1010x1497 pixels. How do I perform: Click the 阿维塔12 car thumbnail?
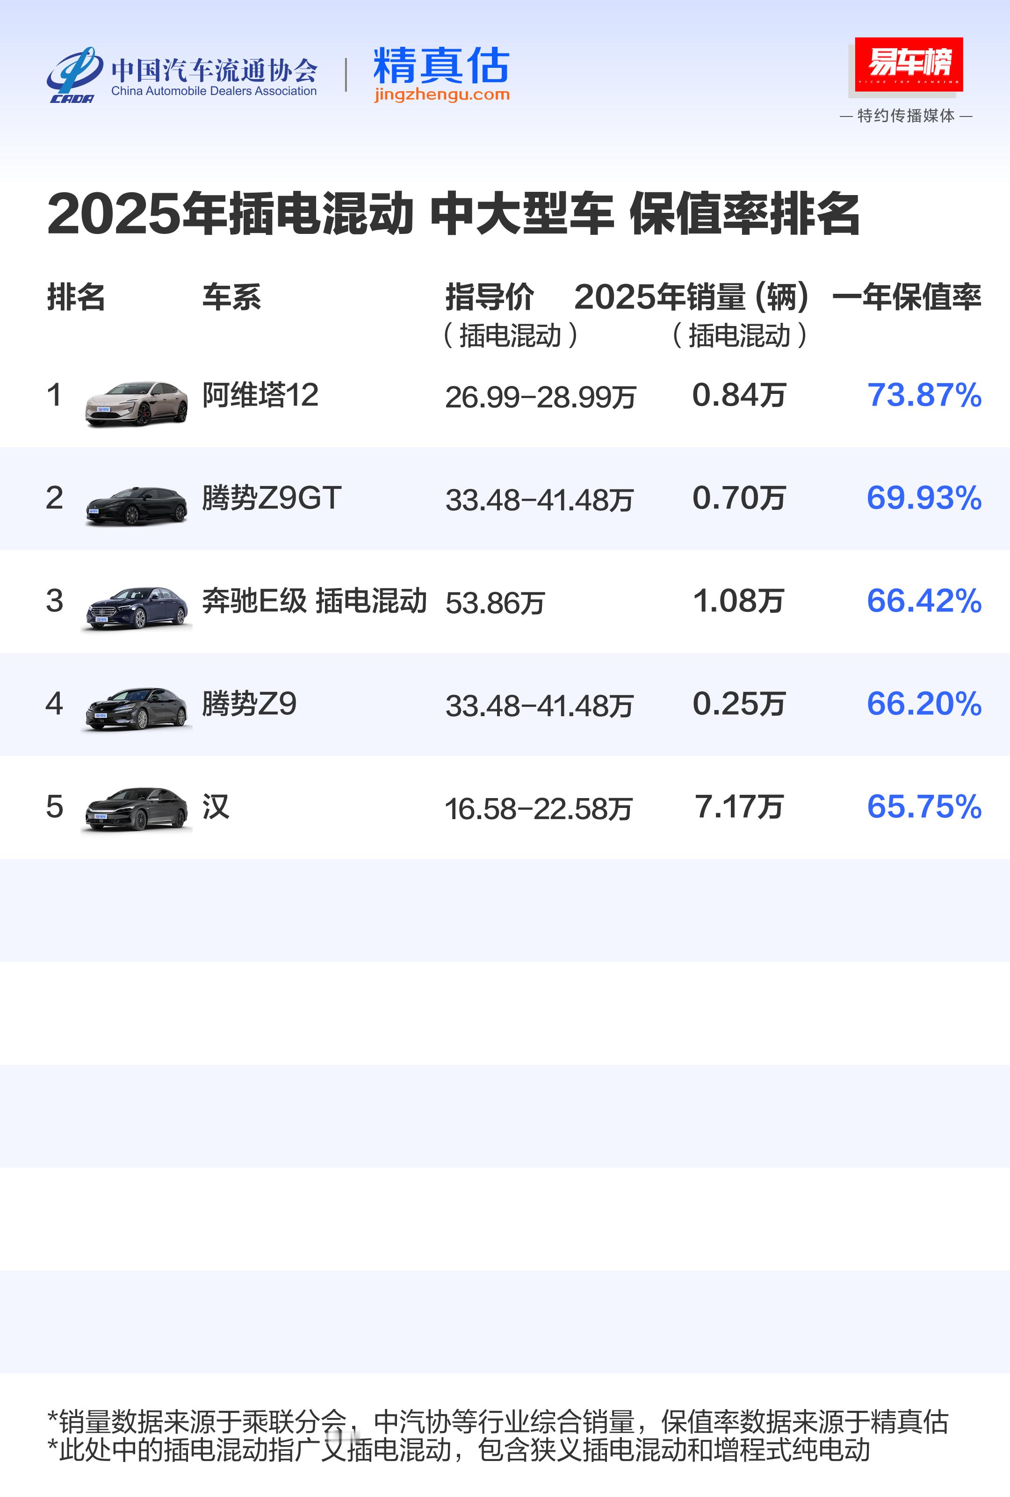coord(137,403)
